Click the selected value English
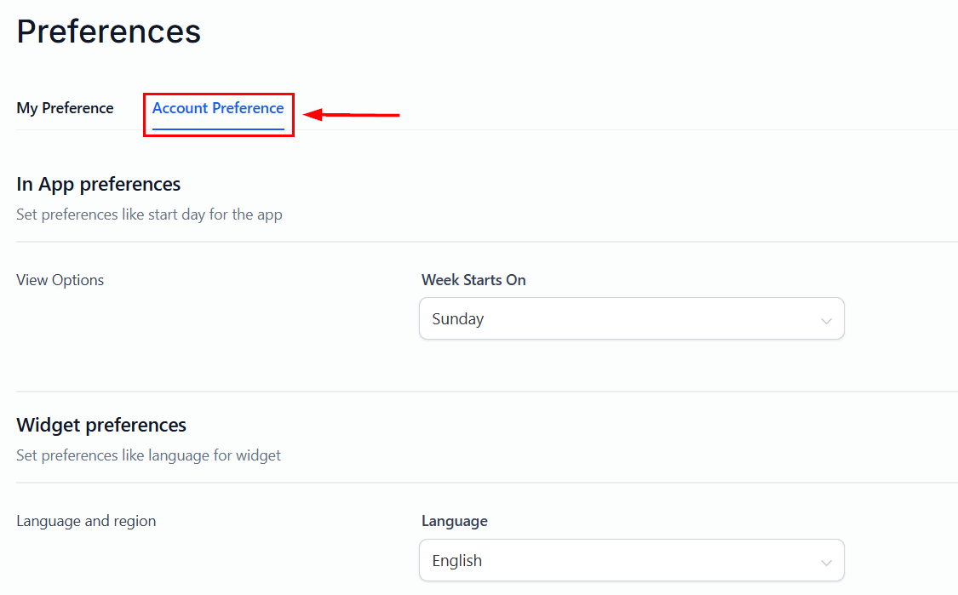 pos(457,561)
